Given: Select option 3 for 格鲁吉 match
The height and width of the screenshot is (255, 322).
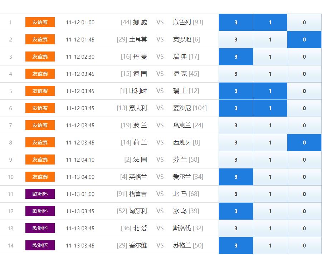Looking at the screenshot, I should [236, 194].
